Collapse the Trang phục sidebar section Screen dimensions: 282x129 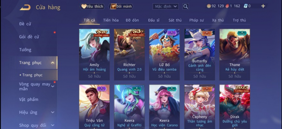(x=53, y=63)
